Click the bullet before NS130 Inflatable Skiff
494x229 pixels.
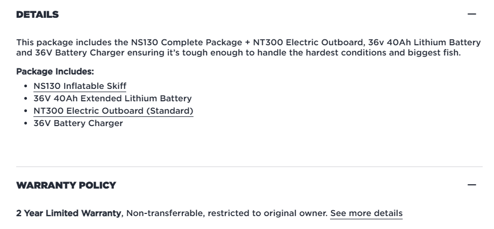click(x=26, y=86)
